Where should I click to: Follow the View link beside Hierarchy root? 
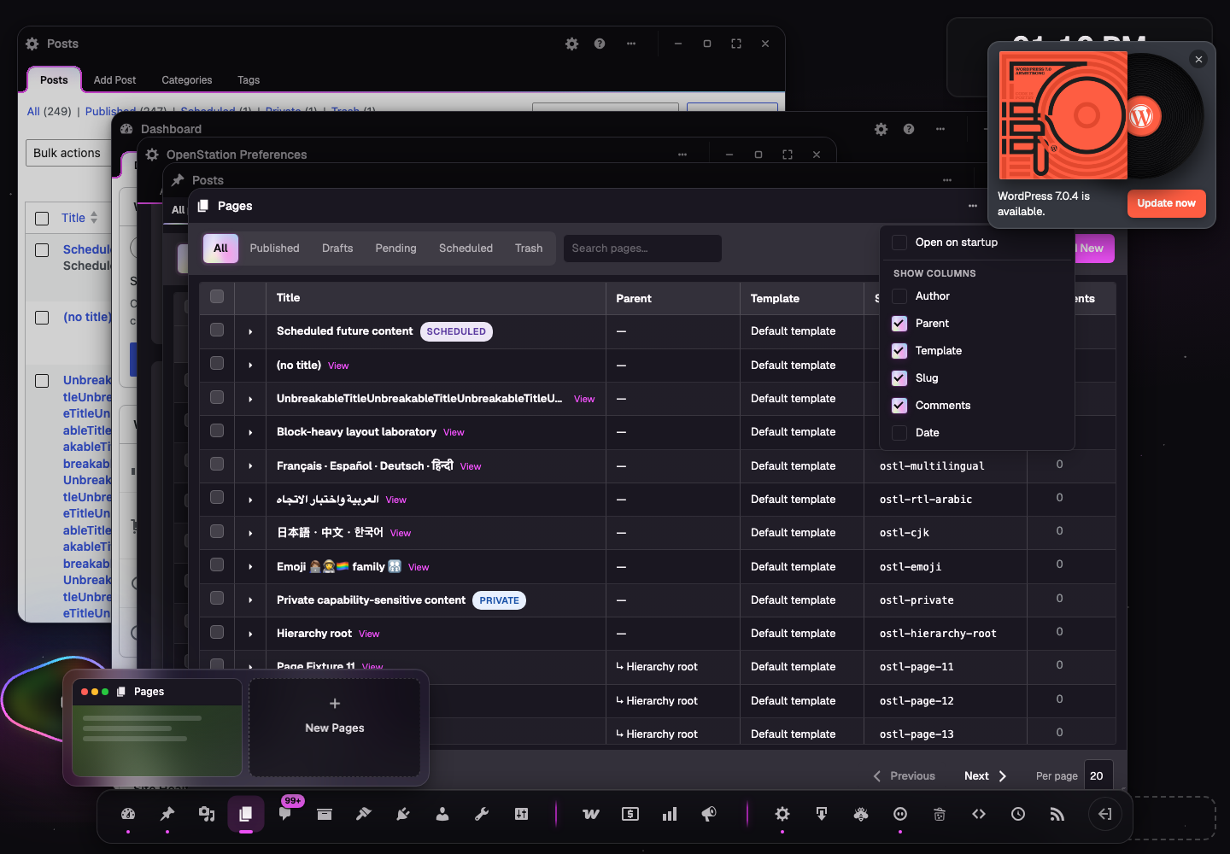tap(369, 635)
